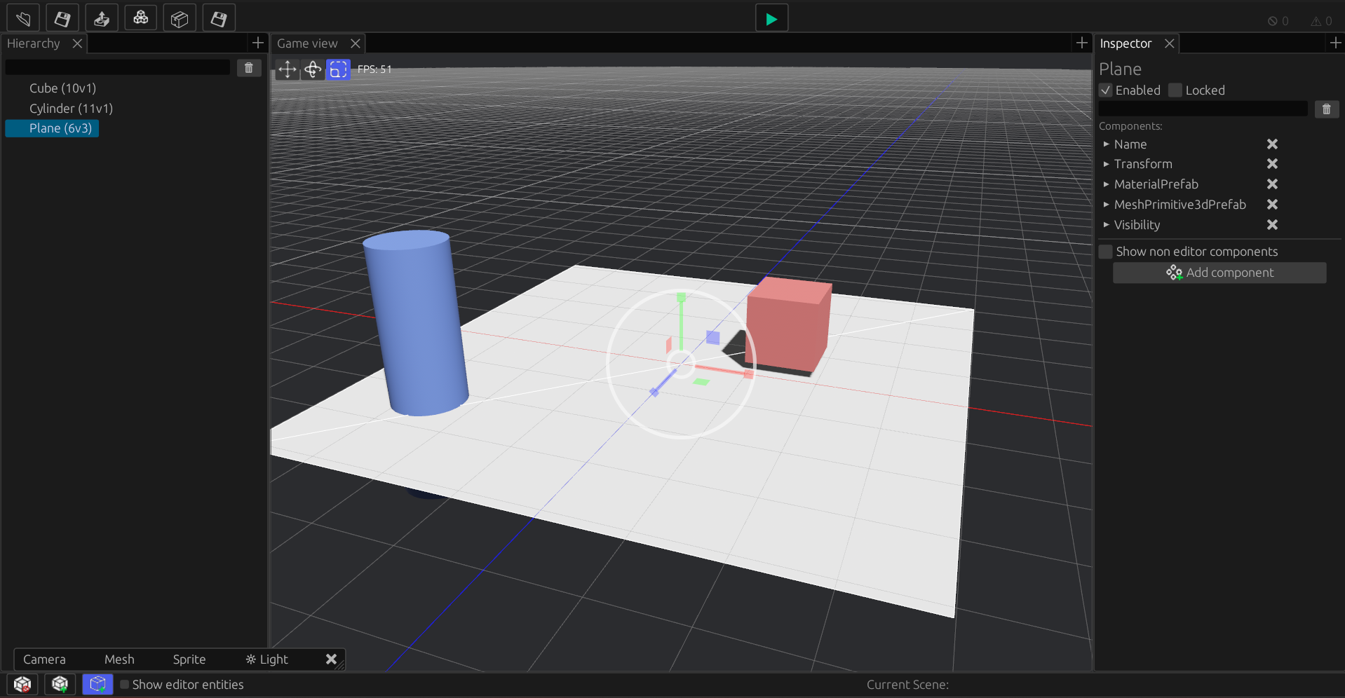1345x698 pixels.
Task: Enable Show editor entities checkbox
Action: pos(124,685)
